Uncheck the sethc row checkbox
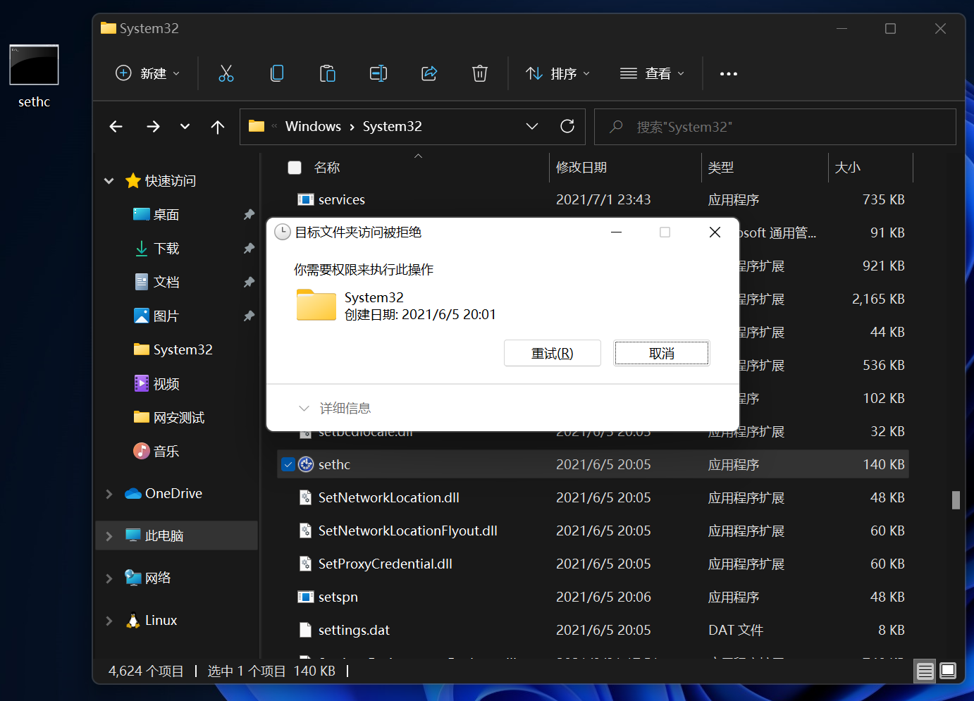The height and width of the screenshot is (701, 974). [288, 464]
